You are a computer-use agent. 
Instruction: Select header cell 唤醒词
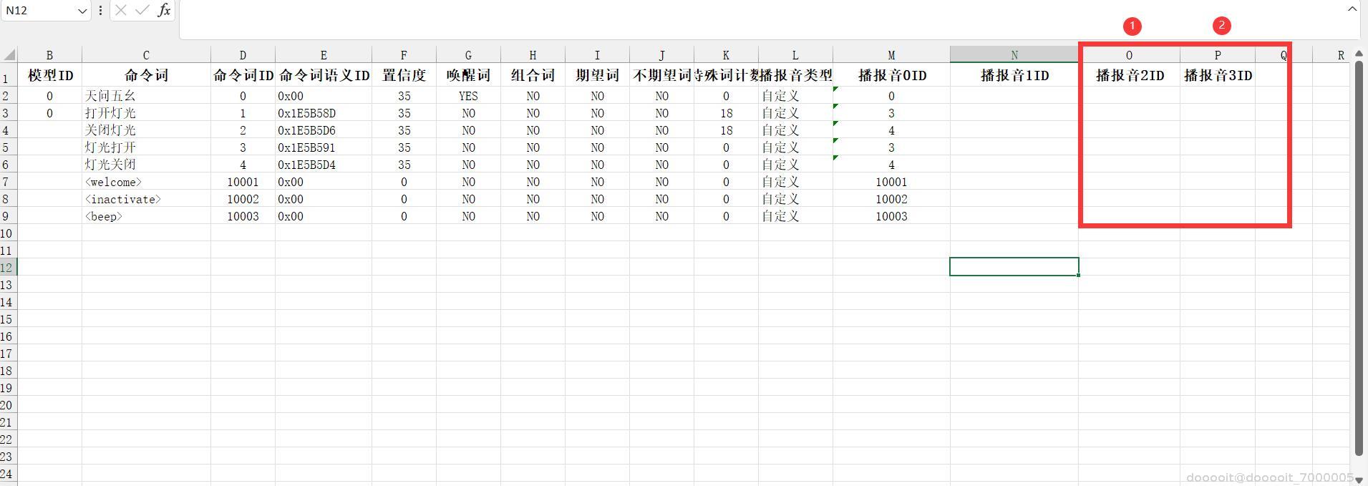468,75
